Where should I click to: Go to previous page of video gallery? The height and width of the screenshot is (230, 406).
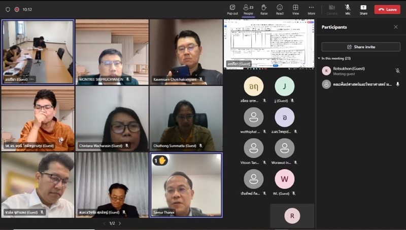[x=105, y=223]
